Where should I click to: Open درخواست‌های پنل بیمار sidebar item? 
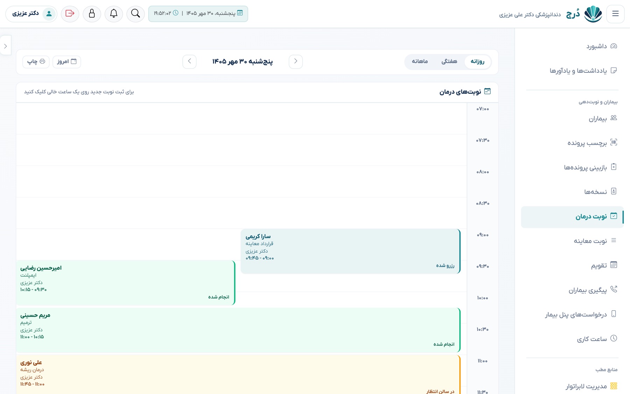(572, 314)
